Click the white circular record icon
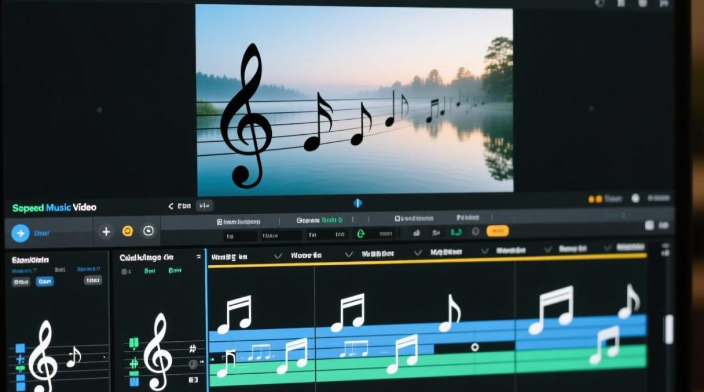 click(149, 231)
